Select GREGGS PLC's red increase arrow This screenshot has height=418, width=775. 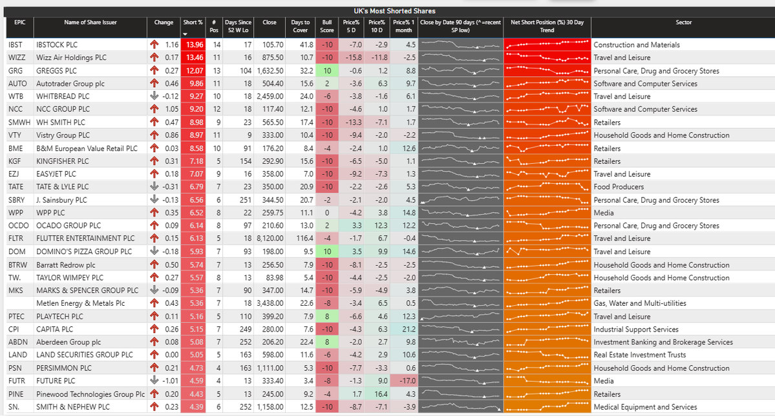tap(155, 70)
